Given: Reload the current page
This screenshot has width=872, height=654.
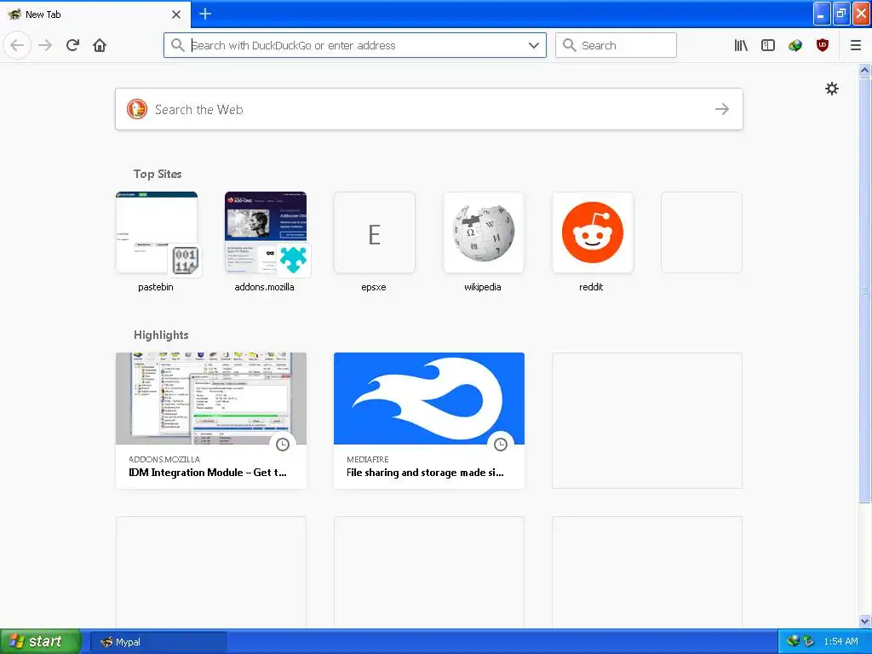Looking at the screenshot, I should 72,45.
